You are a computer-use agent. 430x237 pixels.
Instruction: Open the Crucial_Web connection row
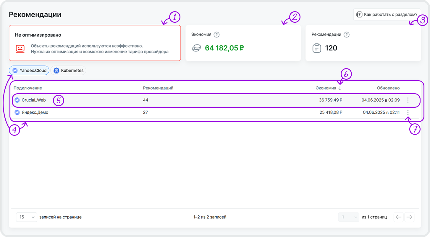[x=34, y=100]
